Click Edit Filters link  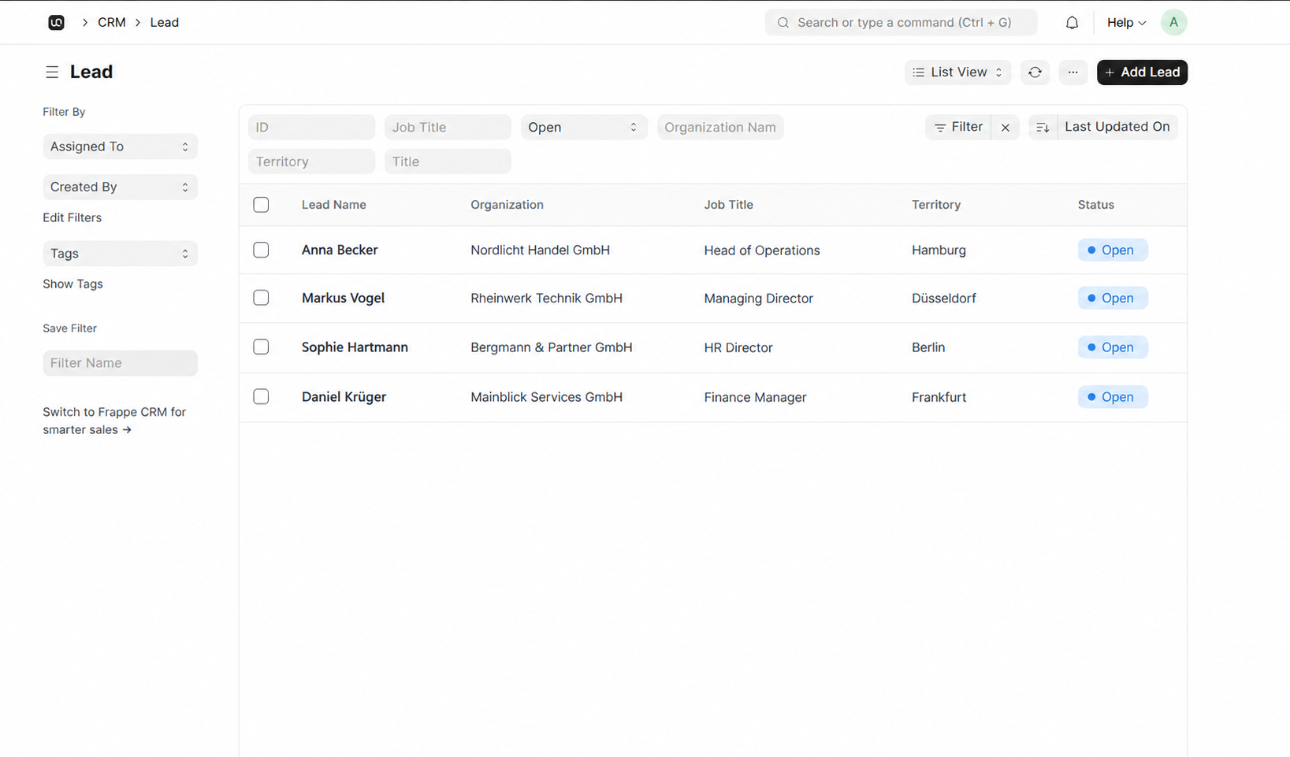click(x=72, y=217)
